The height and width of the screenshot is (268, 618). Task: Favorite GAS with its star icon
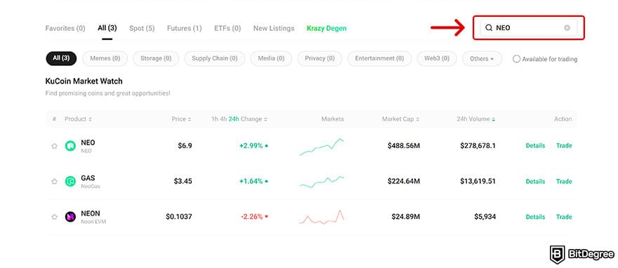point(54,182)
